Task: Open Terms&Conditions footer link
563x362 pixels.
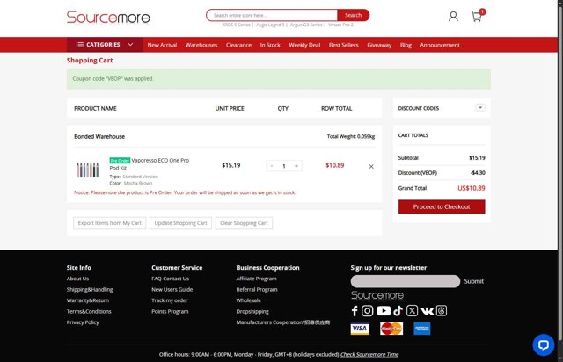Action: click(89, 311)
